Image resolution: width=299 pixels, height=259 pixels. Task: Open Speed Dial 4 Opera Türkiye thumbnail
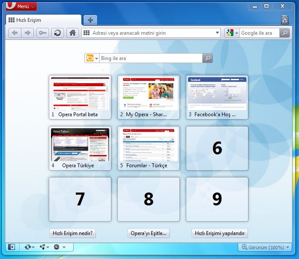pos(80,148)
